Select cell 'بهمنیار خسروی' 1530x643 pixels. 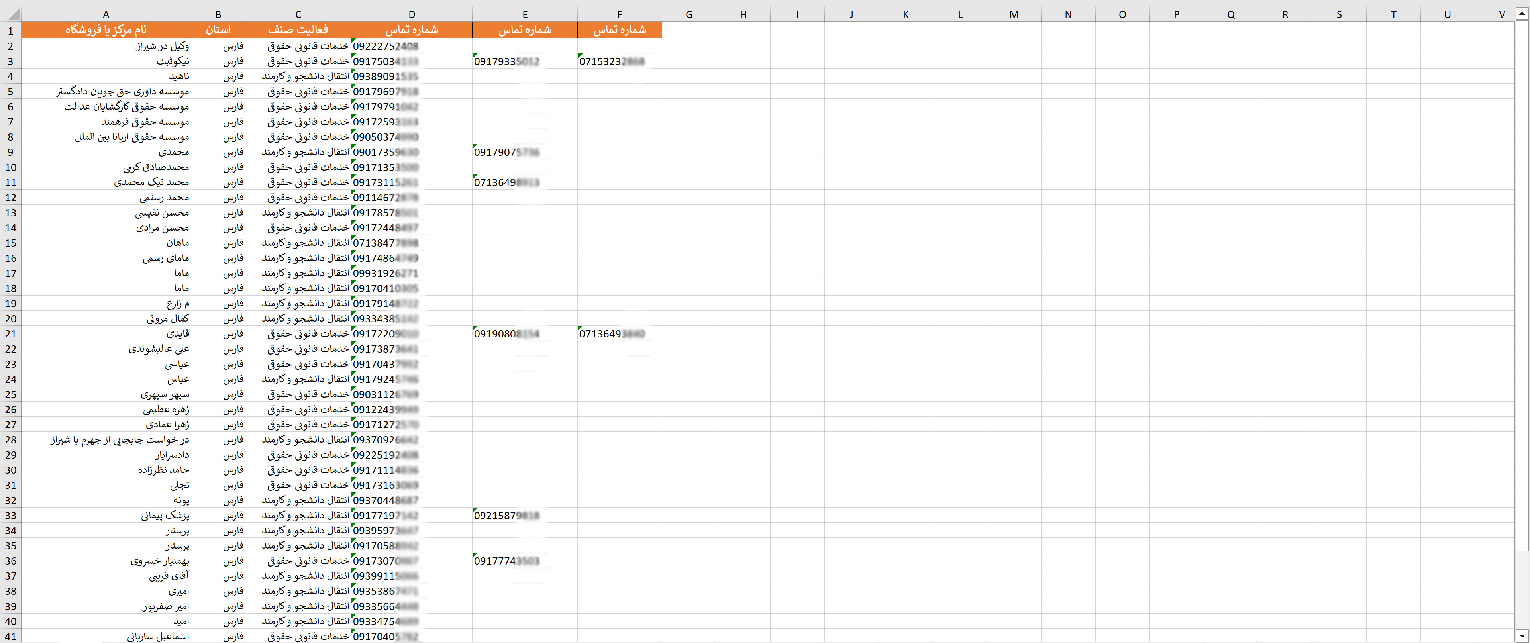pos(106,561)
